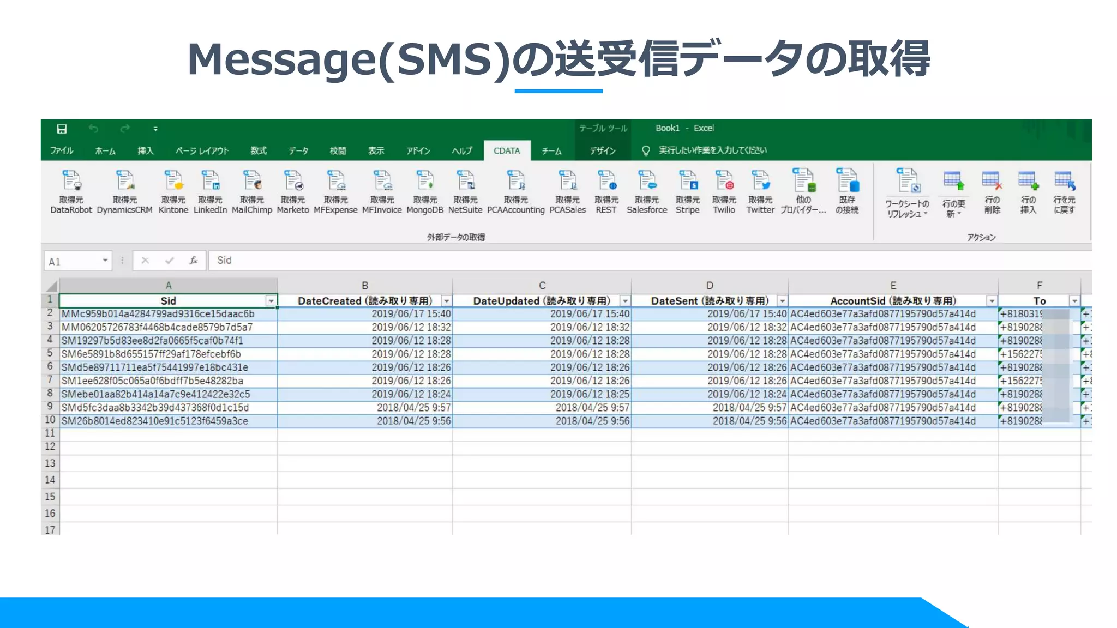Open the MFInvoice data source
The width and height of the screenshot is (1117, 628).
pyautogui.click(x=382, y=191)
